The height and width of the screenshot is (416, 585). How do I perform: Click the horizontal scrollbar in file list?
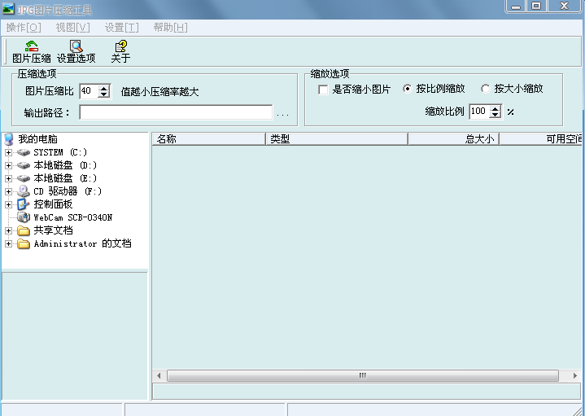pyautogui.click(x=362, y=376)
